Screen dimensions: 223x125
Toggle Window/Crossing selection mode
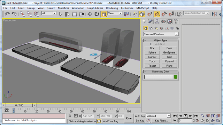point(82,14)
